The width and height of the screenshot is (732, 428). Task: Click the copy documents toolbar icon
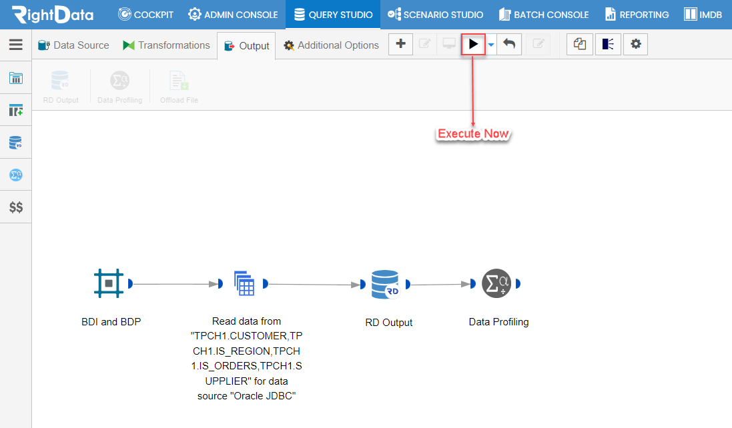click(x=580, y=44)
